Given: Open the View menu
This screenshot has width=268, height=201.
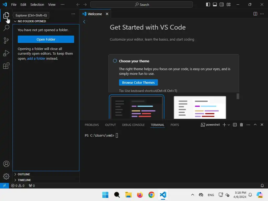Looking at the screenshot, I should point(52,5).
